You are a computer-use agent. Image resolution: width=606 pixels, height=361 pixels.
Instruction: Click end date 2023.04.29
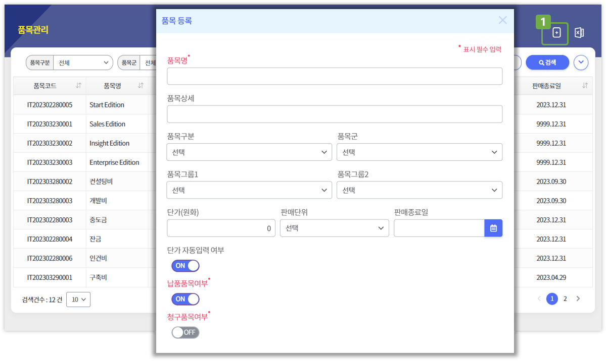pos(551,277)
